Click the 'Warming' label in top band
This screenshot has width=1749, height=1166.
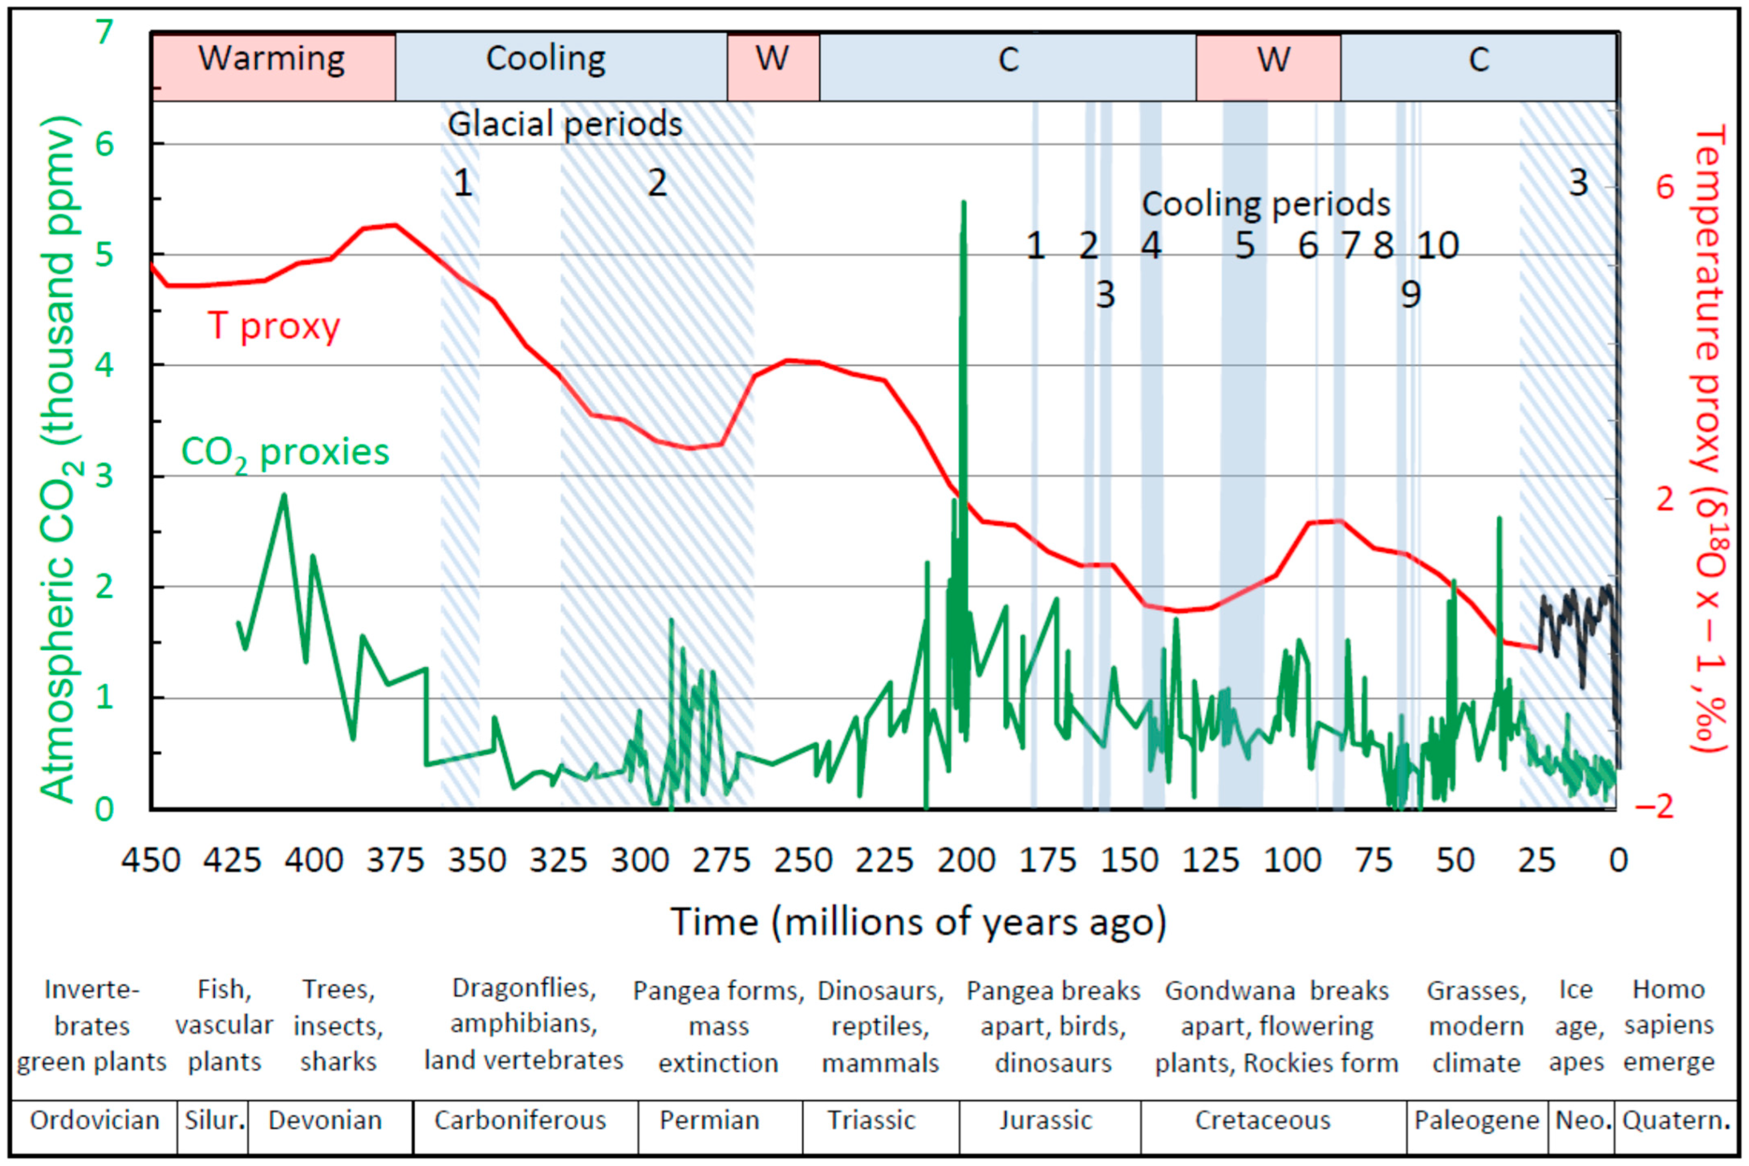[271, 59]
